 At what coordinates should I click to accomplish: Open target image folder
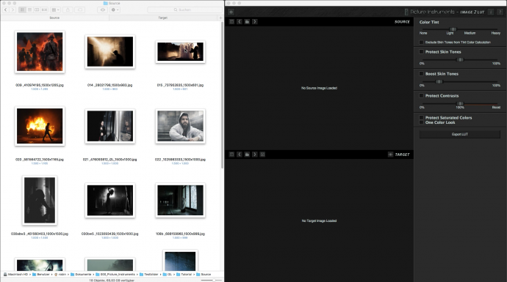coord(247,155)
